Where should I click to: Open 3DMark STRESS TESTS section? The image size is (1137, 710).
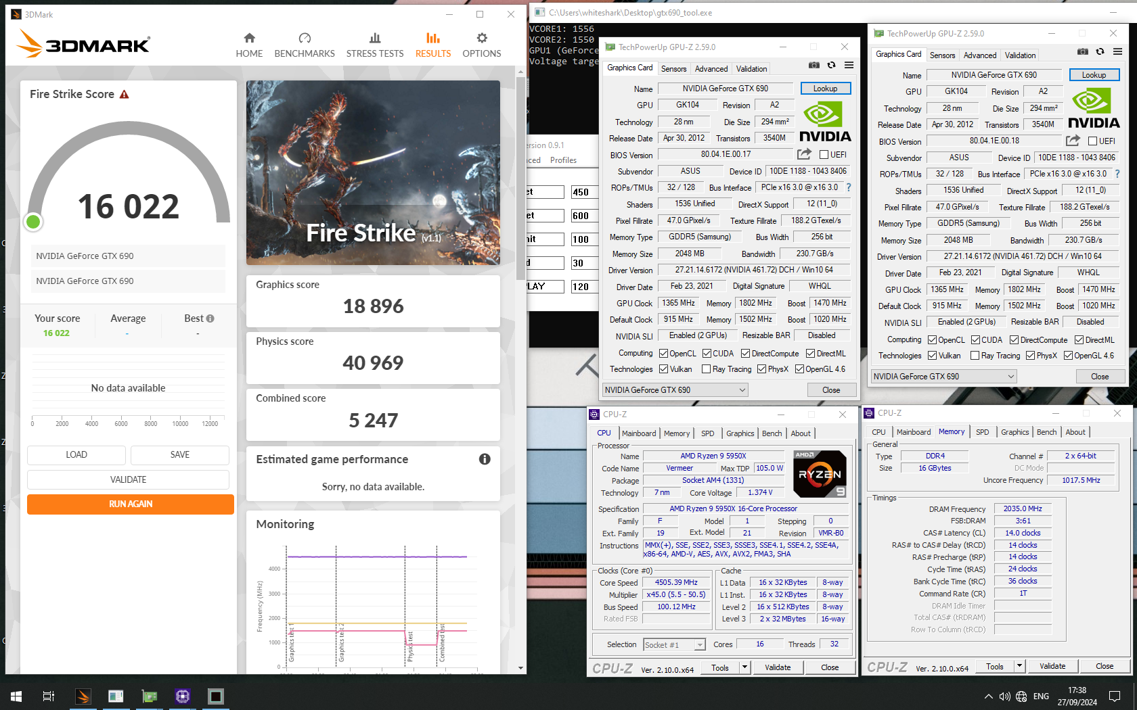pyautogui.click(x=375, y=45)
